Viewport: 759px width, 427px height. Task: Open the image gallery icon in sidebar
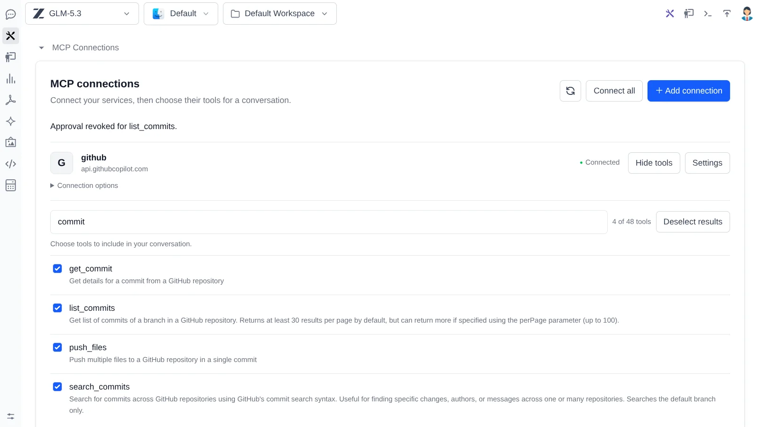point(10,142)
